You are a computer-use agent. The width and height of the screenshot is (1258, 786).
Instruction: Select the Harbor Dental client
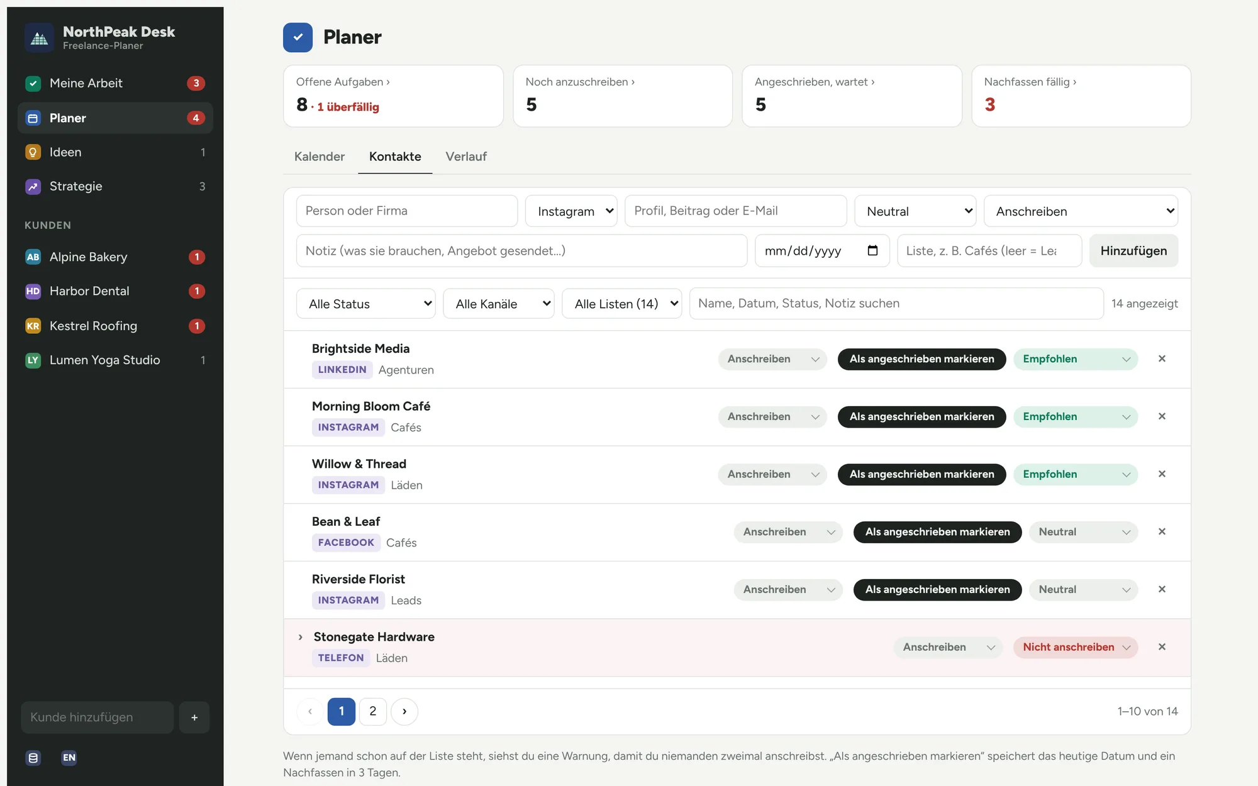tap(115, 291)
